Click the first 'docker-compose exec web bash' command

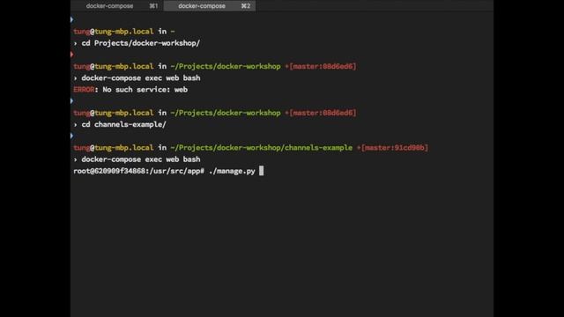click(x=141, y=78)
